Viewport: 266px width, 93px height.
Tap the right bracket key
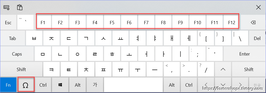pyautogui.click(x=223, y=38)
